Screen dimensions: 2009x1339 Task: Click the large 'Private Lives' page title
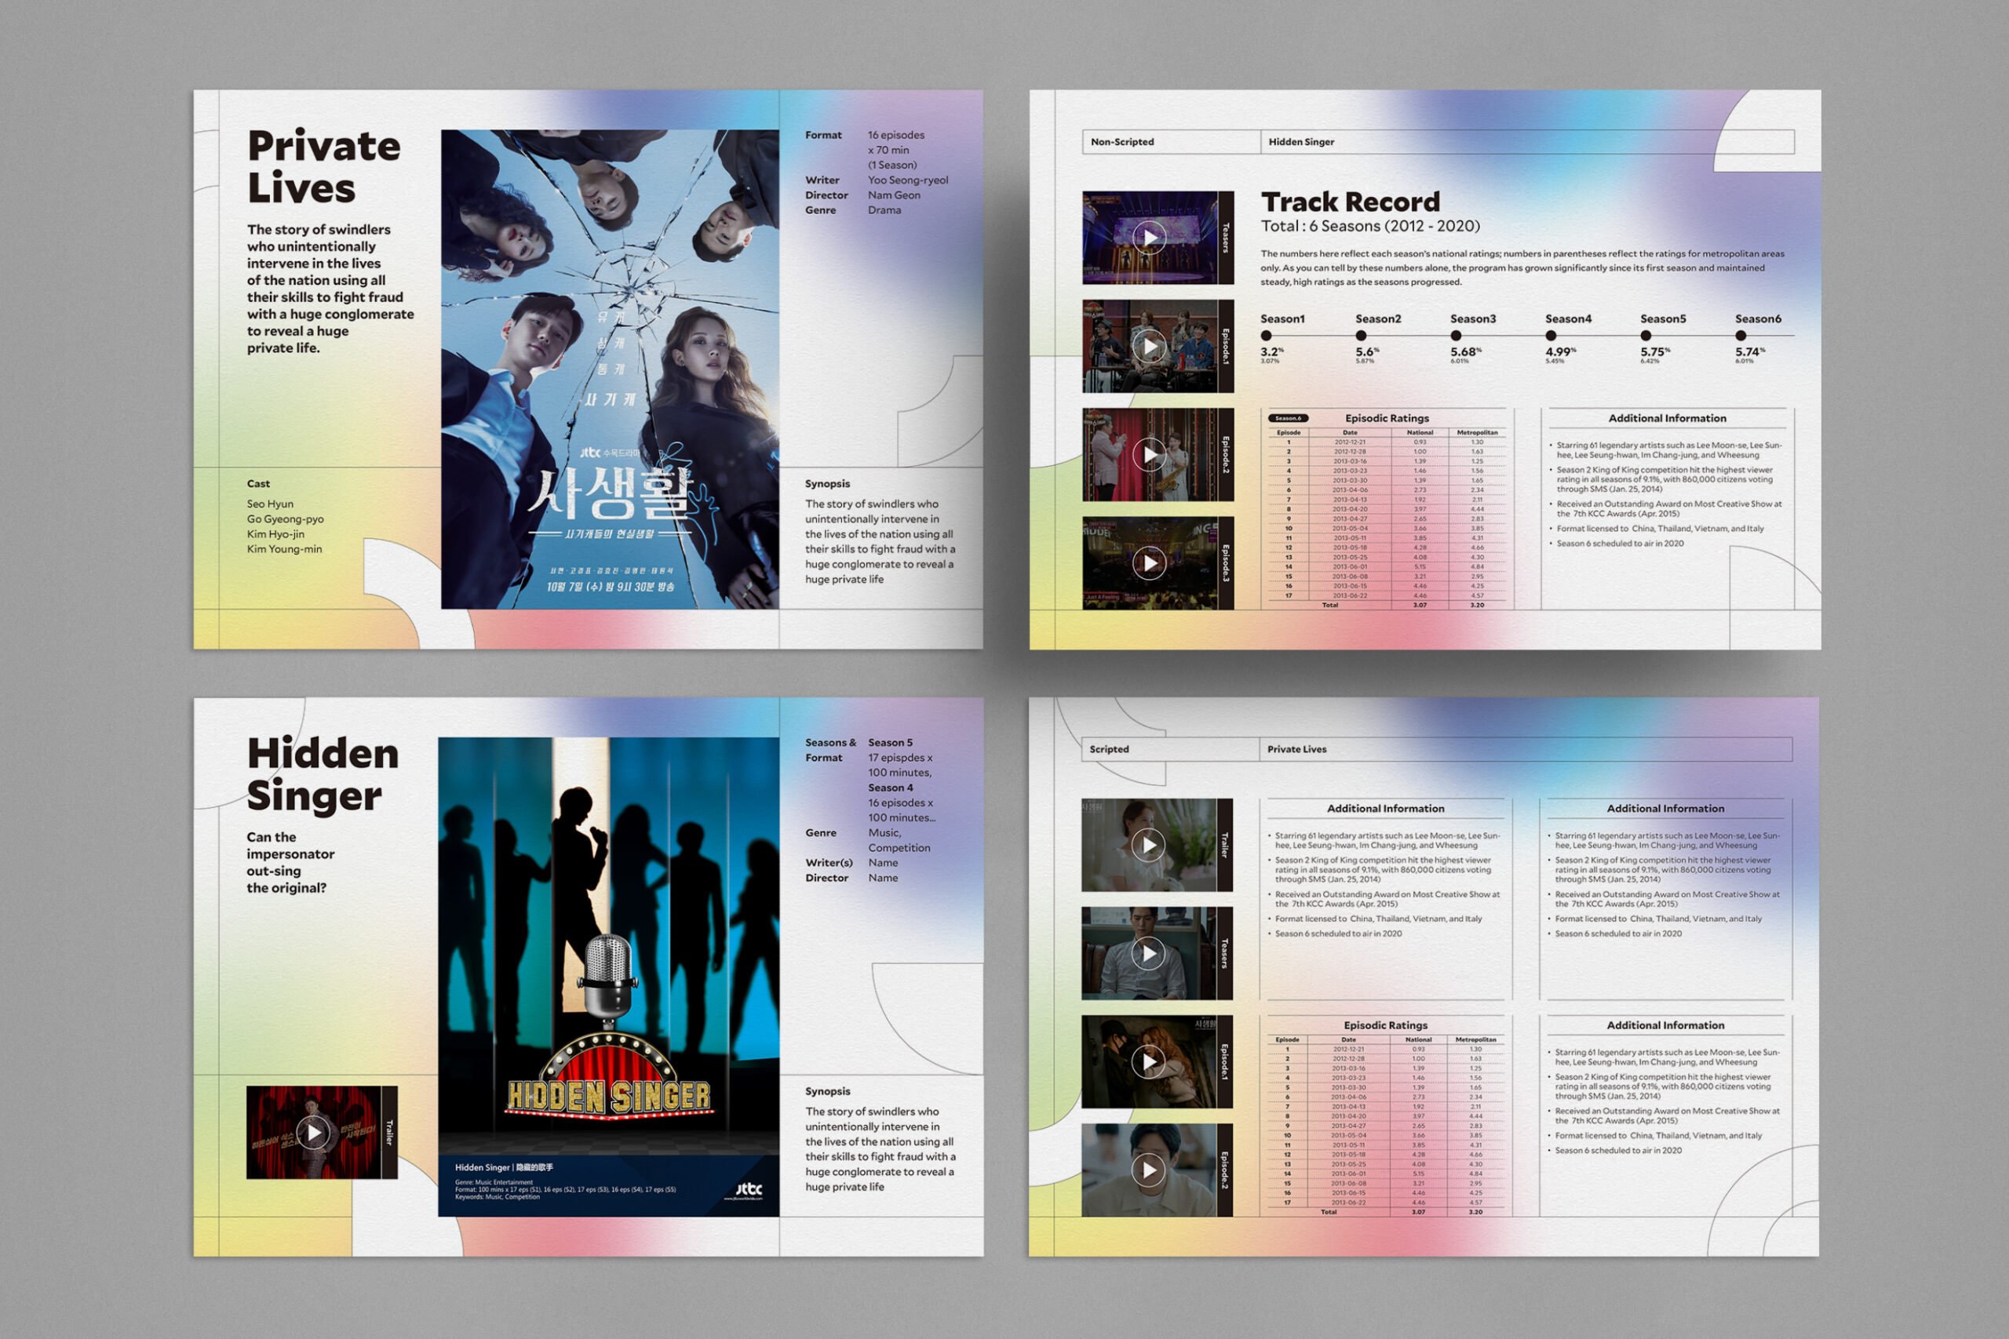[x=324, y=166]
